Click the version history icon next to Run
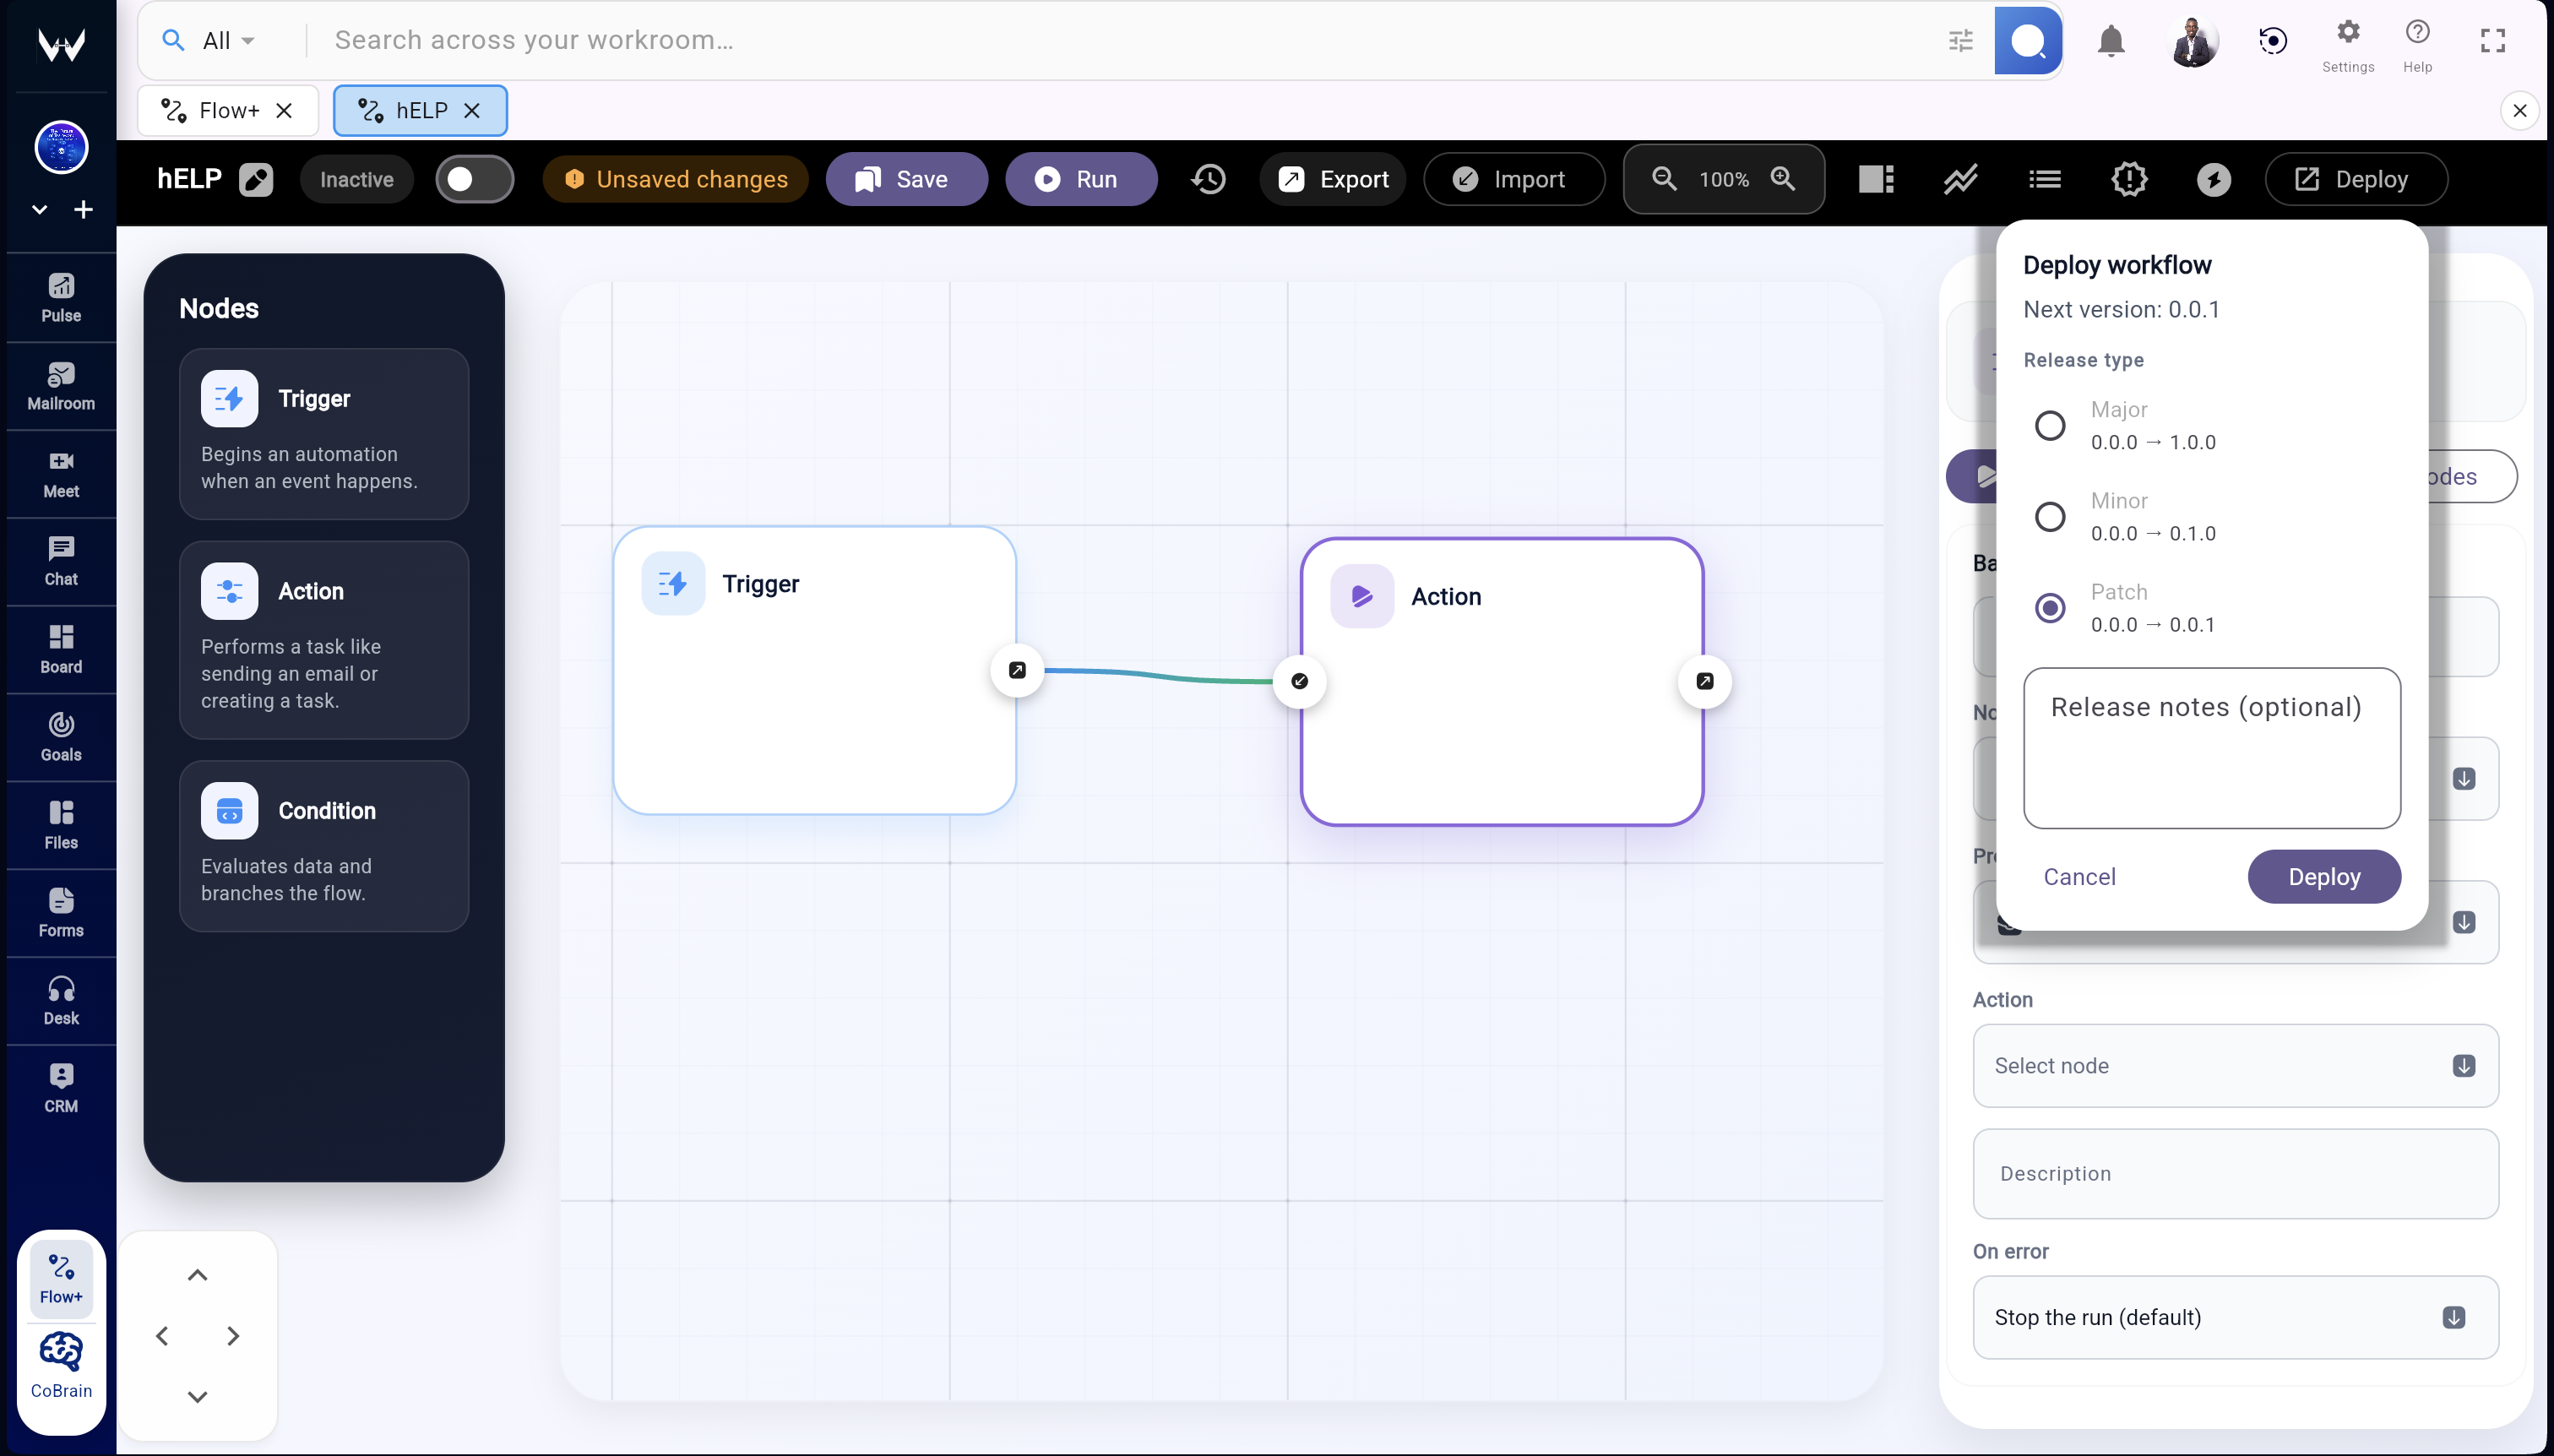This screenshot has height=1456, width=2554. tap(1207, 179)
